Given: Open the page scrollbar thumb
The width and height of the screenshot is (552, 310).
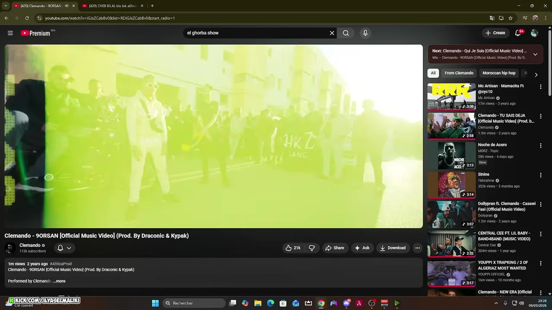Looking at the screenshot, I should pyautogui.click(x=550, y=62).
